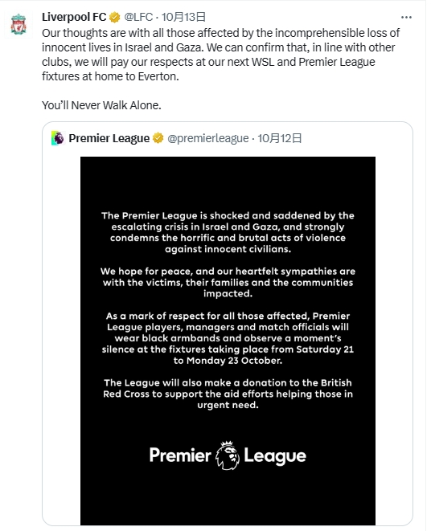This screenshot has height=531, width=431.
Task: Click the black armbands paragraph in image
Action: pyautogui.click(x=228, y=338)
